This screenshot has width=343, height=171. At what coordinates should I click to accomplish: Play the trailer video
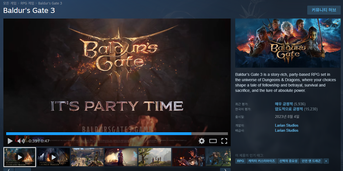(10, 141)
